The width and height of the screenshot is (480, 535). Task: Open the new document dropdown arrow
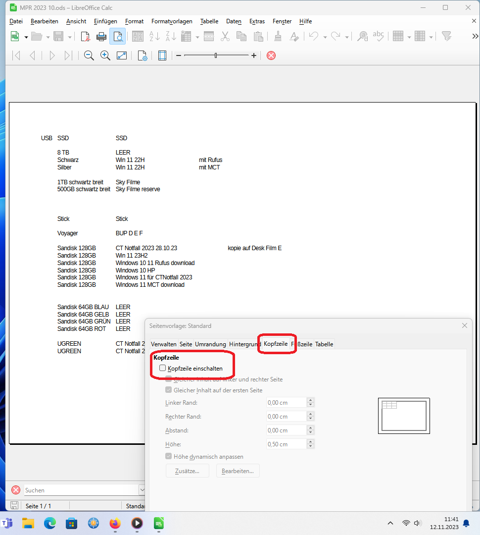(x=26, y=37)
